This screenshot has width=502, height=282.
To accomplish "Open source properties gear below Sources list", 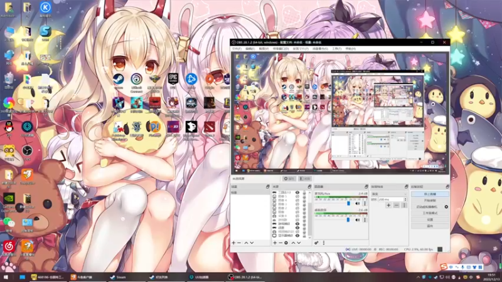I will click(x=286, y=243).
